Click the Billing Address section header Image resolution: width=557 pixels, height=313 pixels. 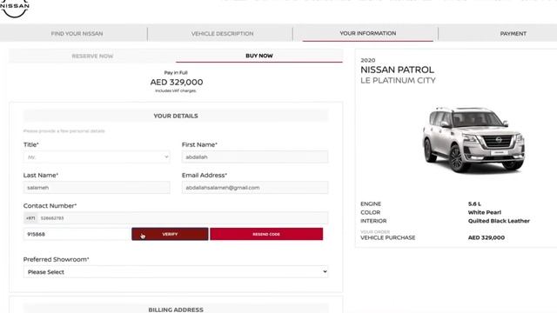point(176,310)
